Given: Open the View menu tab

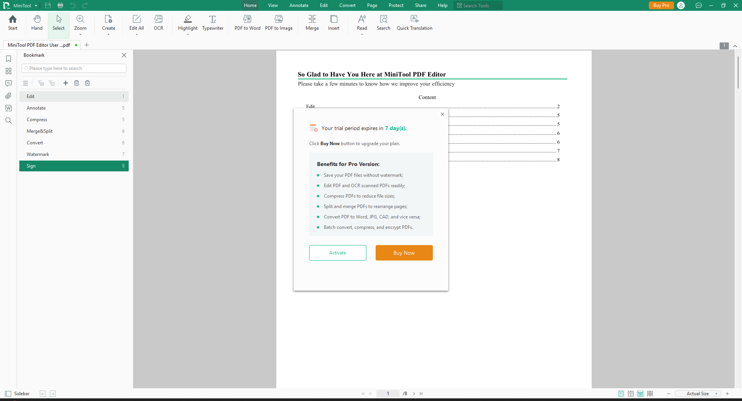Looking at the screenshot, I should [273, 5].
